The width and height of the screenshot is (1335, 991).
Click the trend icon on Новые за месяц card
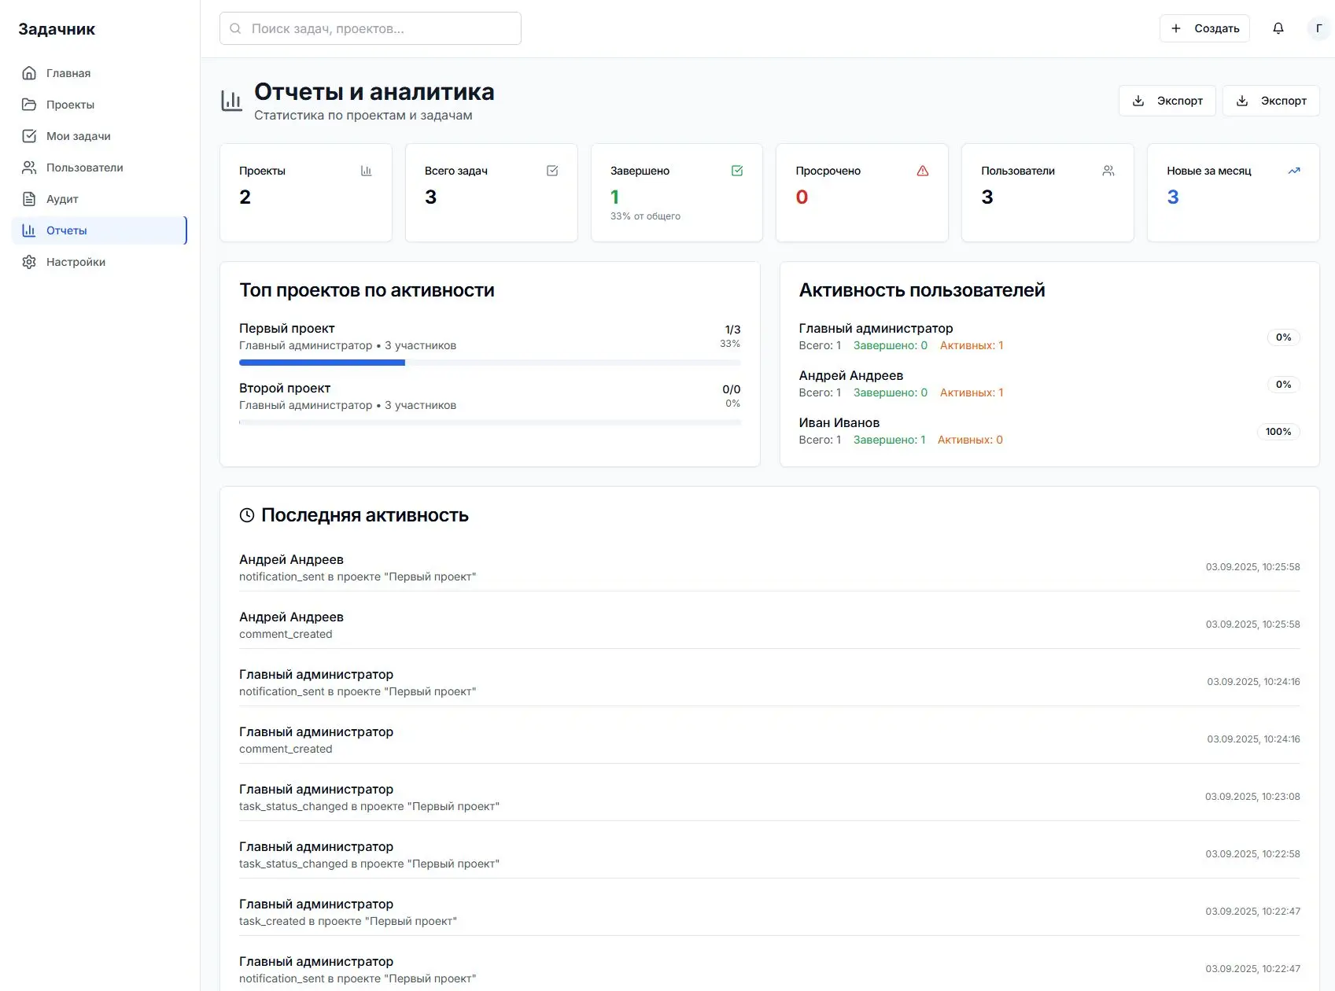[x=1294, y=170]
